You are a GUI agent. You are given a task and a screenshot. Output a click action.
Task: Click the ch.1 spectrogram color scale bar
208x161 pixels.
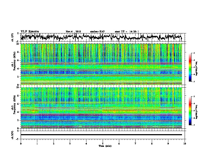click(190, 67)
